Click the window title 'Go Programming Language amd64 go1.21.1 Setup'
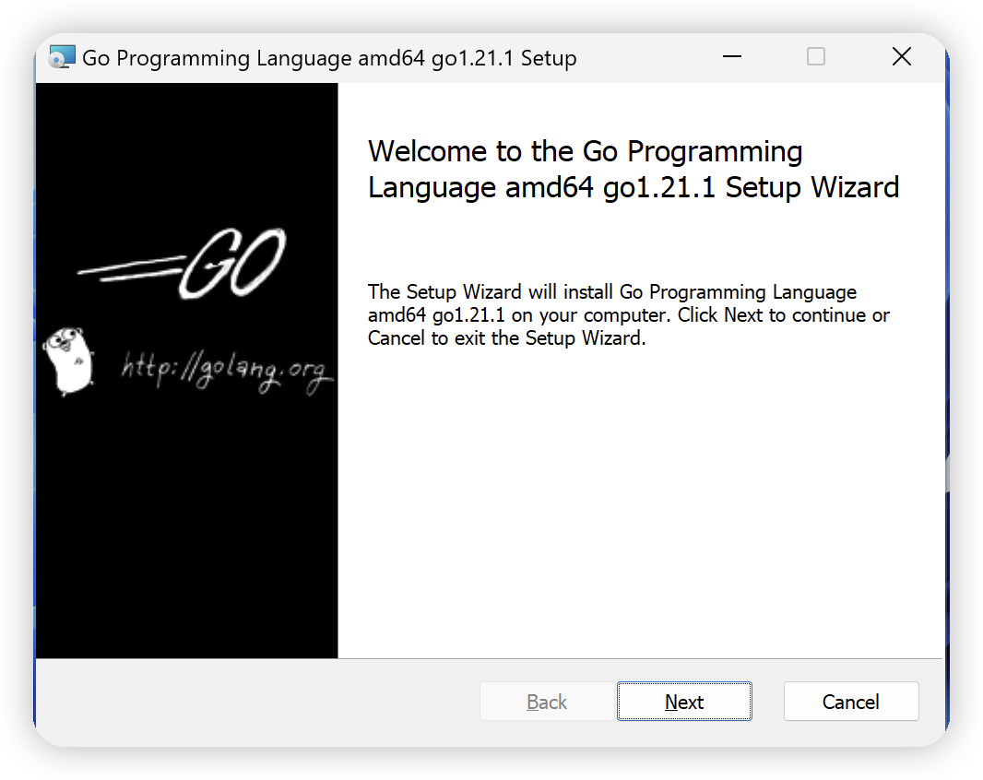The width and height of the screenshot is (983, 780). coord(329,58)
